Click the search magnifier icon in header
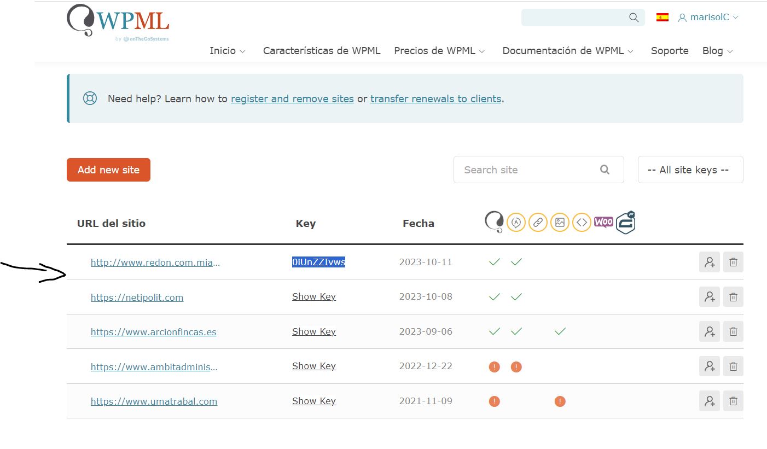The image size is (767, 449). tap(634, 18)
